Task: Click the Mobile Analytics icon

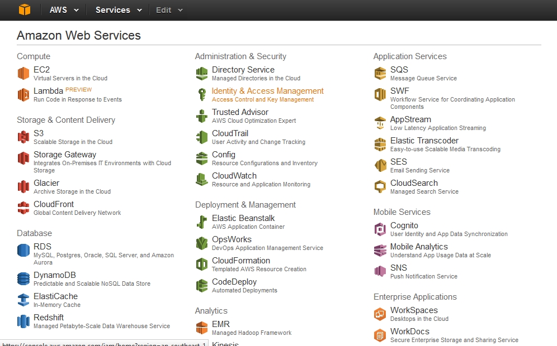Action: pos(380,250)
